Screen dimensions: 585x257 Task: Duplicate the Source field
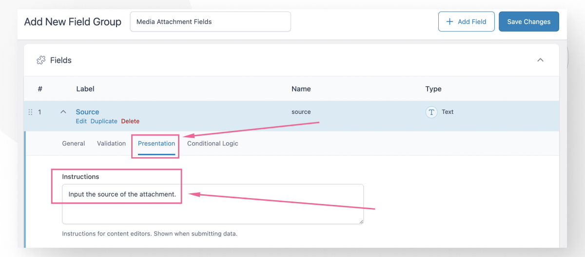(104, 121)
